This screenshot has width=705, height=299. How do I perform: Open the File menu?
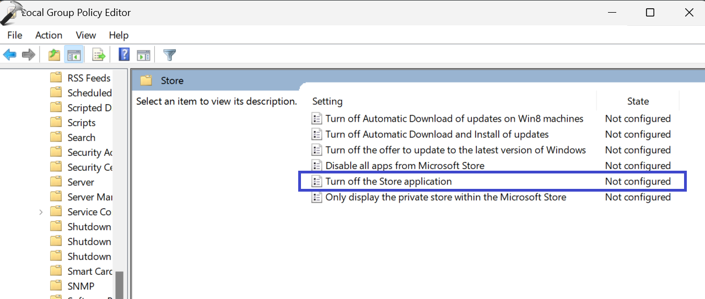point(15,35)
